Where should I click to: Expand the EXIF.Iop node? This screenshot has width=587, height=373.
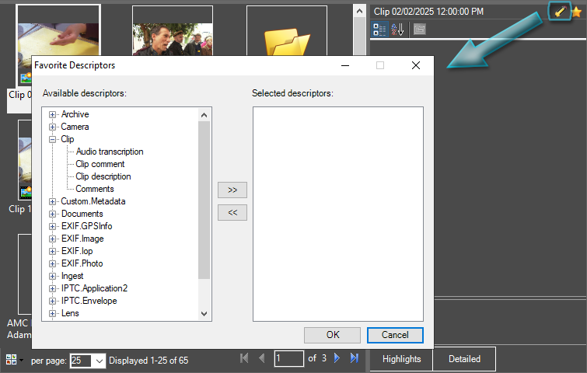52,252
